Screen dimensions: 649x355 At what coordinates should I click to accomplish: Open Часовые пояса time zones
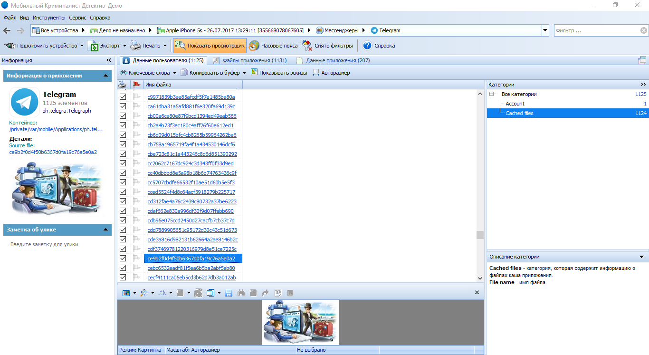pyautogui.click(x=273, y=46)
